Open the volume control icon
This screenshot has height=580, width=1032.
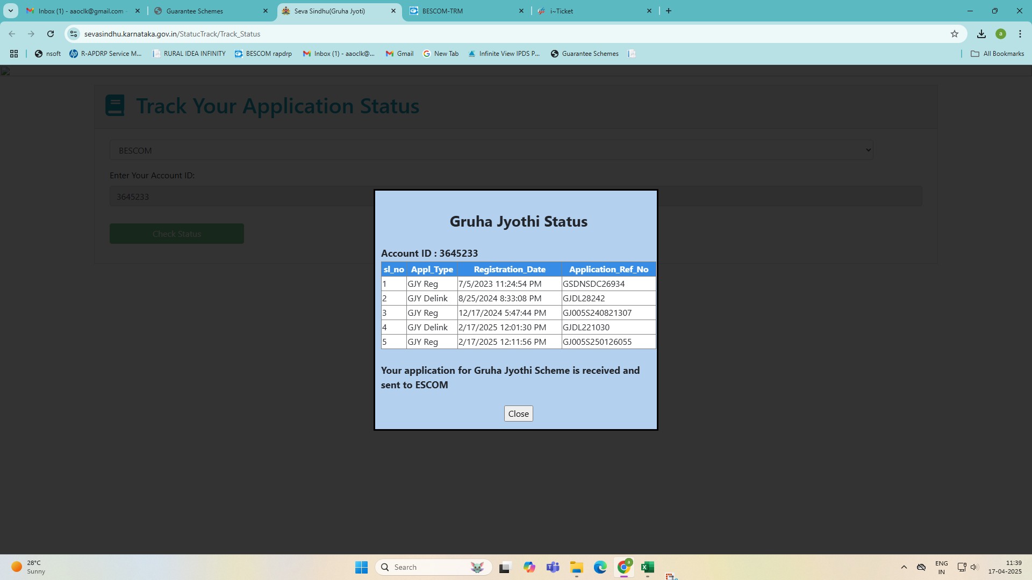point(974,567)
